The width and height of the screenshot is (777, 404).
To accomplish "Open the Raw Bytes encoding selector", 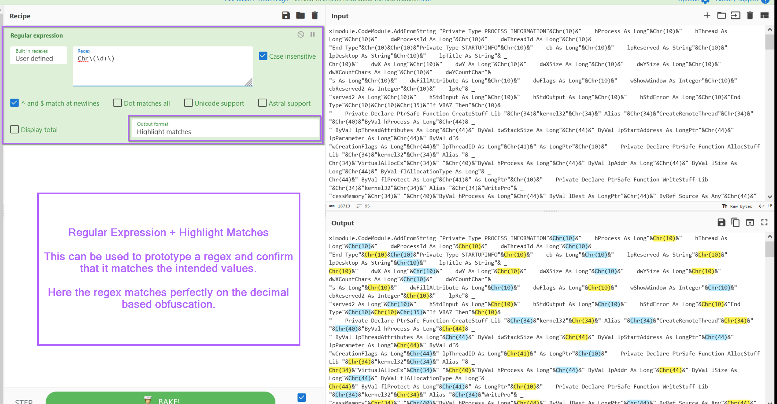I will pyautogui.click(x=737, y=206).
